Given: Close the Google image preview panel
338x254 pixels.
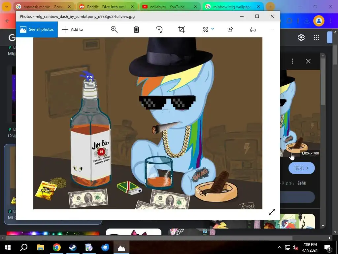Looking at the screenshot, I should (x=308, y=61).
